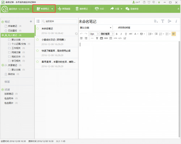Click the note info 'i' icon
The image size is (181, 144).
click(x=176, y=21)
